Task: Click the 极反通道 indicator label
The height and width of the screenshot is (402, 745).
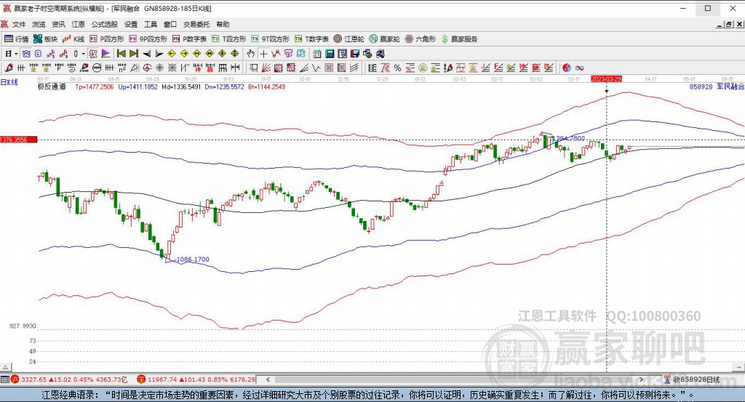Action: [52, 87]
